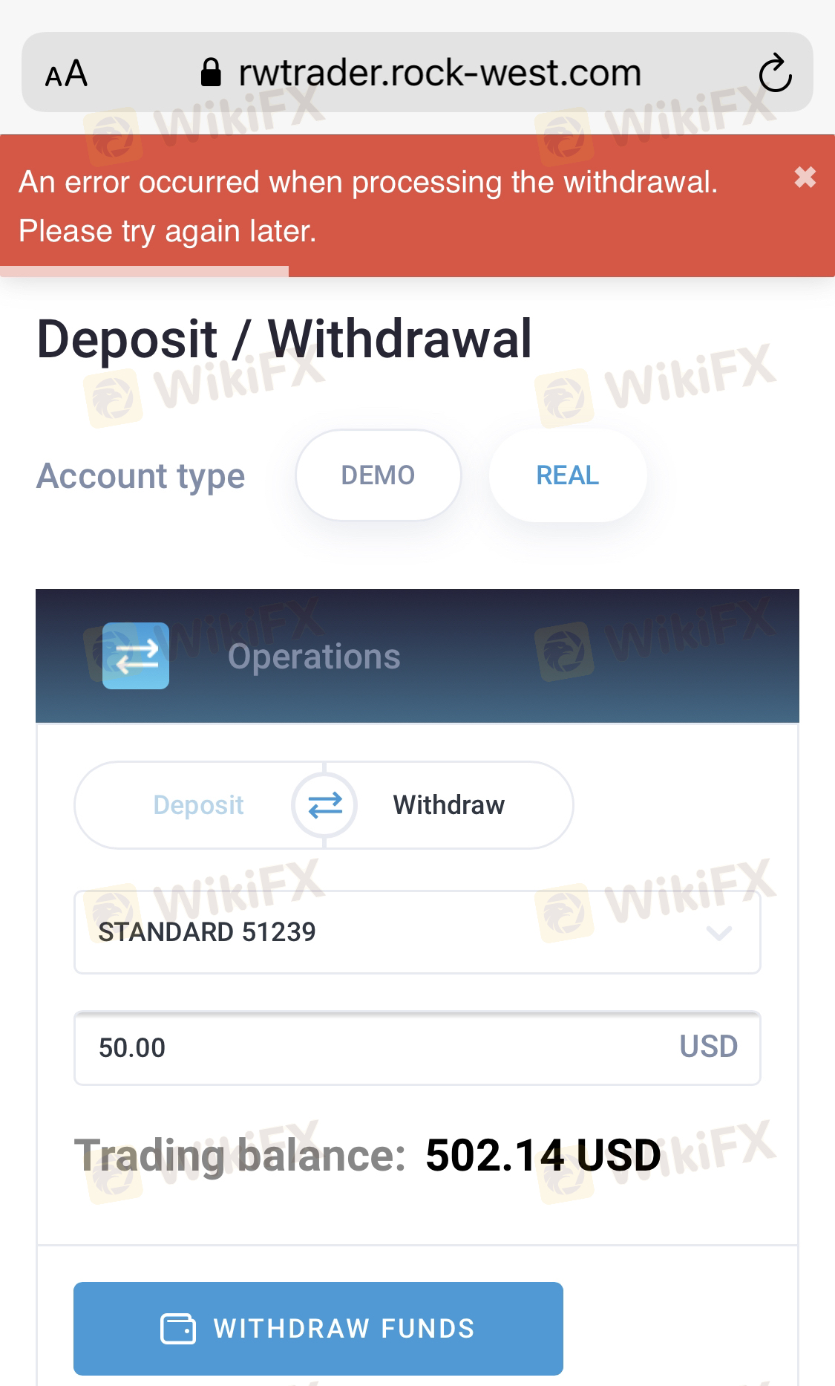Switch to the Deposit option
This screenshot has height=1386, width=835.
pos(198,805)
